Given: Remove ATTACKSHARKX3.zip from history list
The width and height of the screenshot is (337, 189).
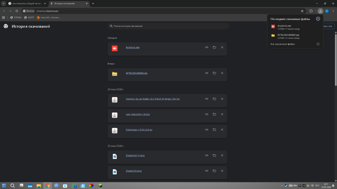Looking at the screenshot, I should point(222,73).
